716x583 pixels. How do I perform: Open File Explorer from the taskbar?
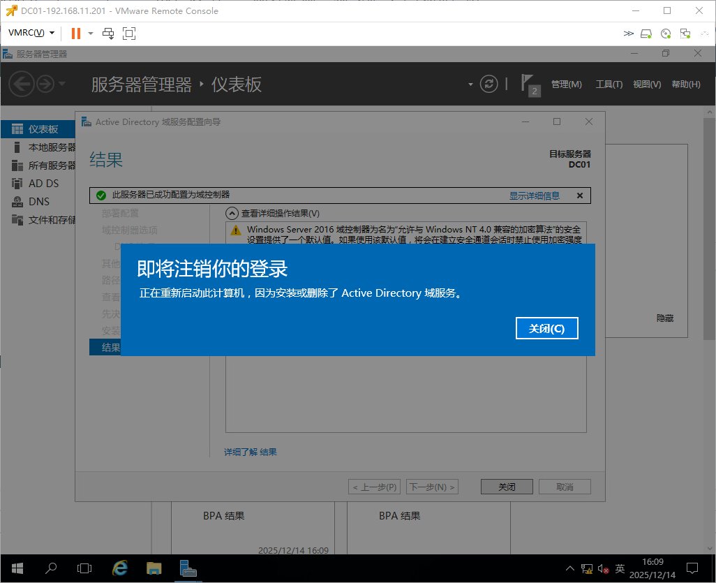pyautogui.click(x=154, y=568)
